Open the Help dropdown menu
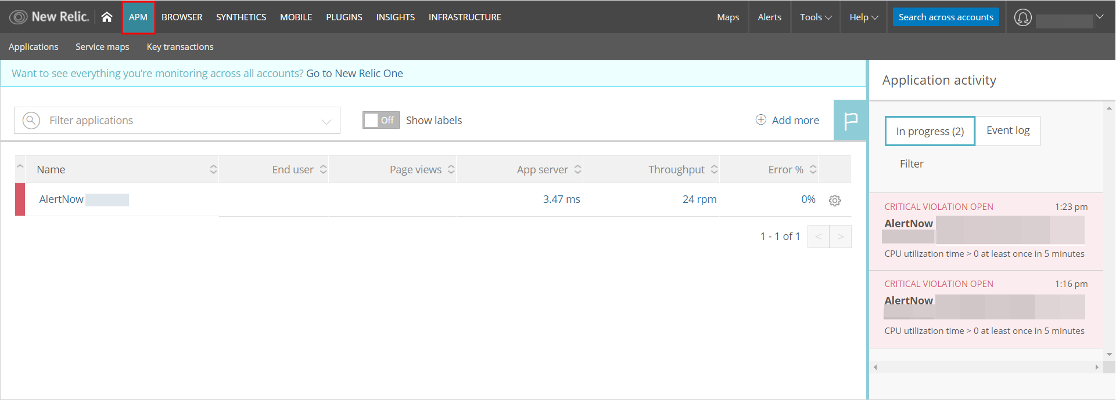 tap(863, 17)
